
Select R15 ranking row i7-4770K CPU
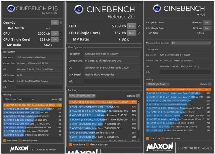pyautogui.click(x=32, y=113)
